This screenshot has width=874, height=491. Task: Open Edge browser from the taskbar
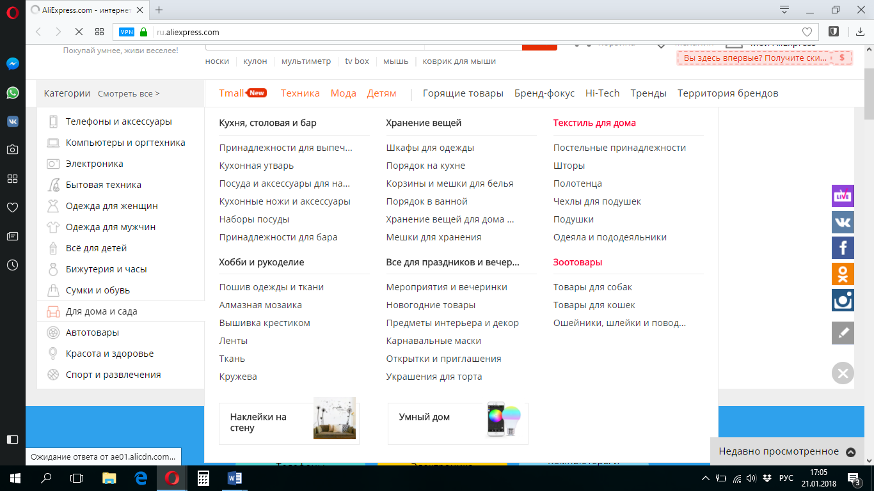(x=141, y=478)
